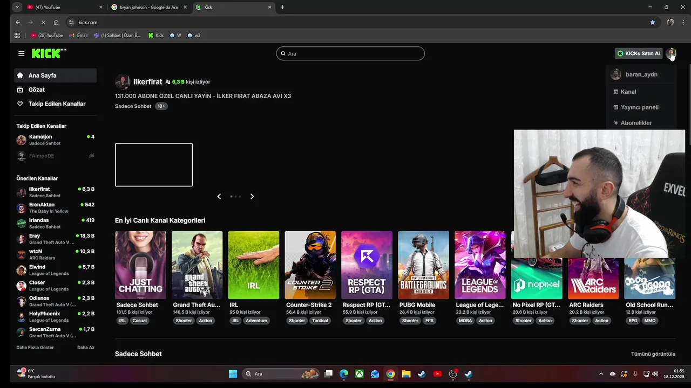Click the browser home button
Screen dimensions: 691x388
pyautogui.click(x=56, y=22)
